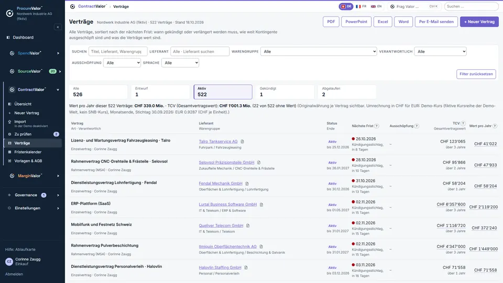Click the Frag Valor assistant icon
Image resolution: width=503 pixels, height=283 pixels.
point(392,6)
